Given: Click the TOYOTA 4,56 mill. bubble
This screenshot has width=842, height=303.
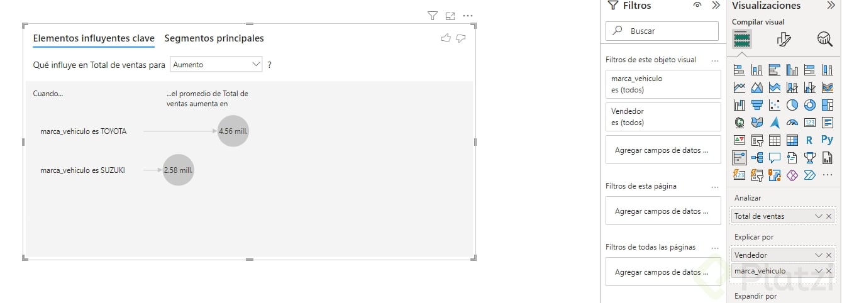Looking at the screenshot, I should pos(233,131).
